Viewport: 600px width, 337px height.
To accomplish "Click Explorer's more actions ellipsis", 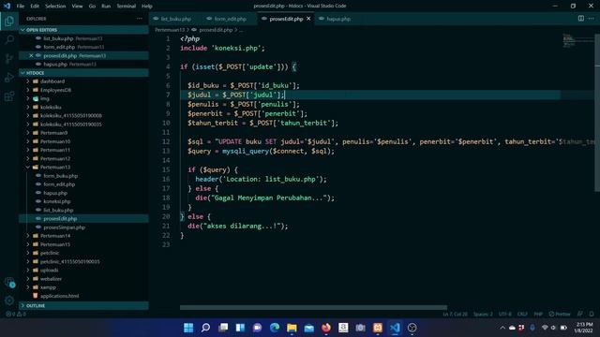I will click(140, 19).
